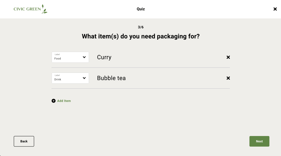Click the chevron arrow in the Drink dropdown

click(x=84, y=78)
